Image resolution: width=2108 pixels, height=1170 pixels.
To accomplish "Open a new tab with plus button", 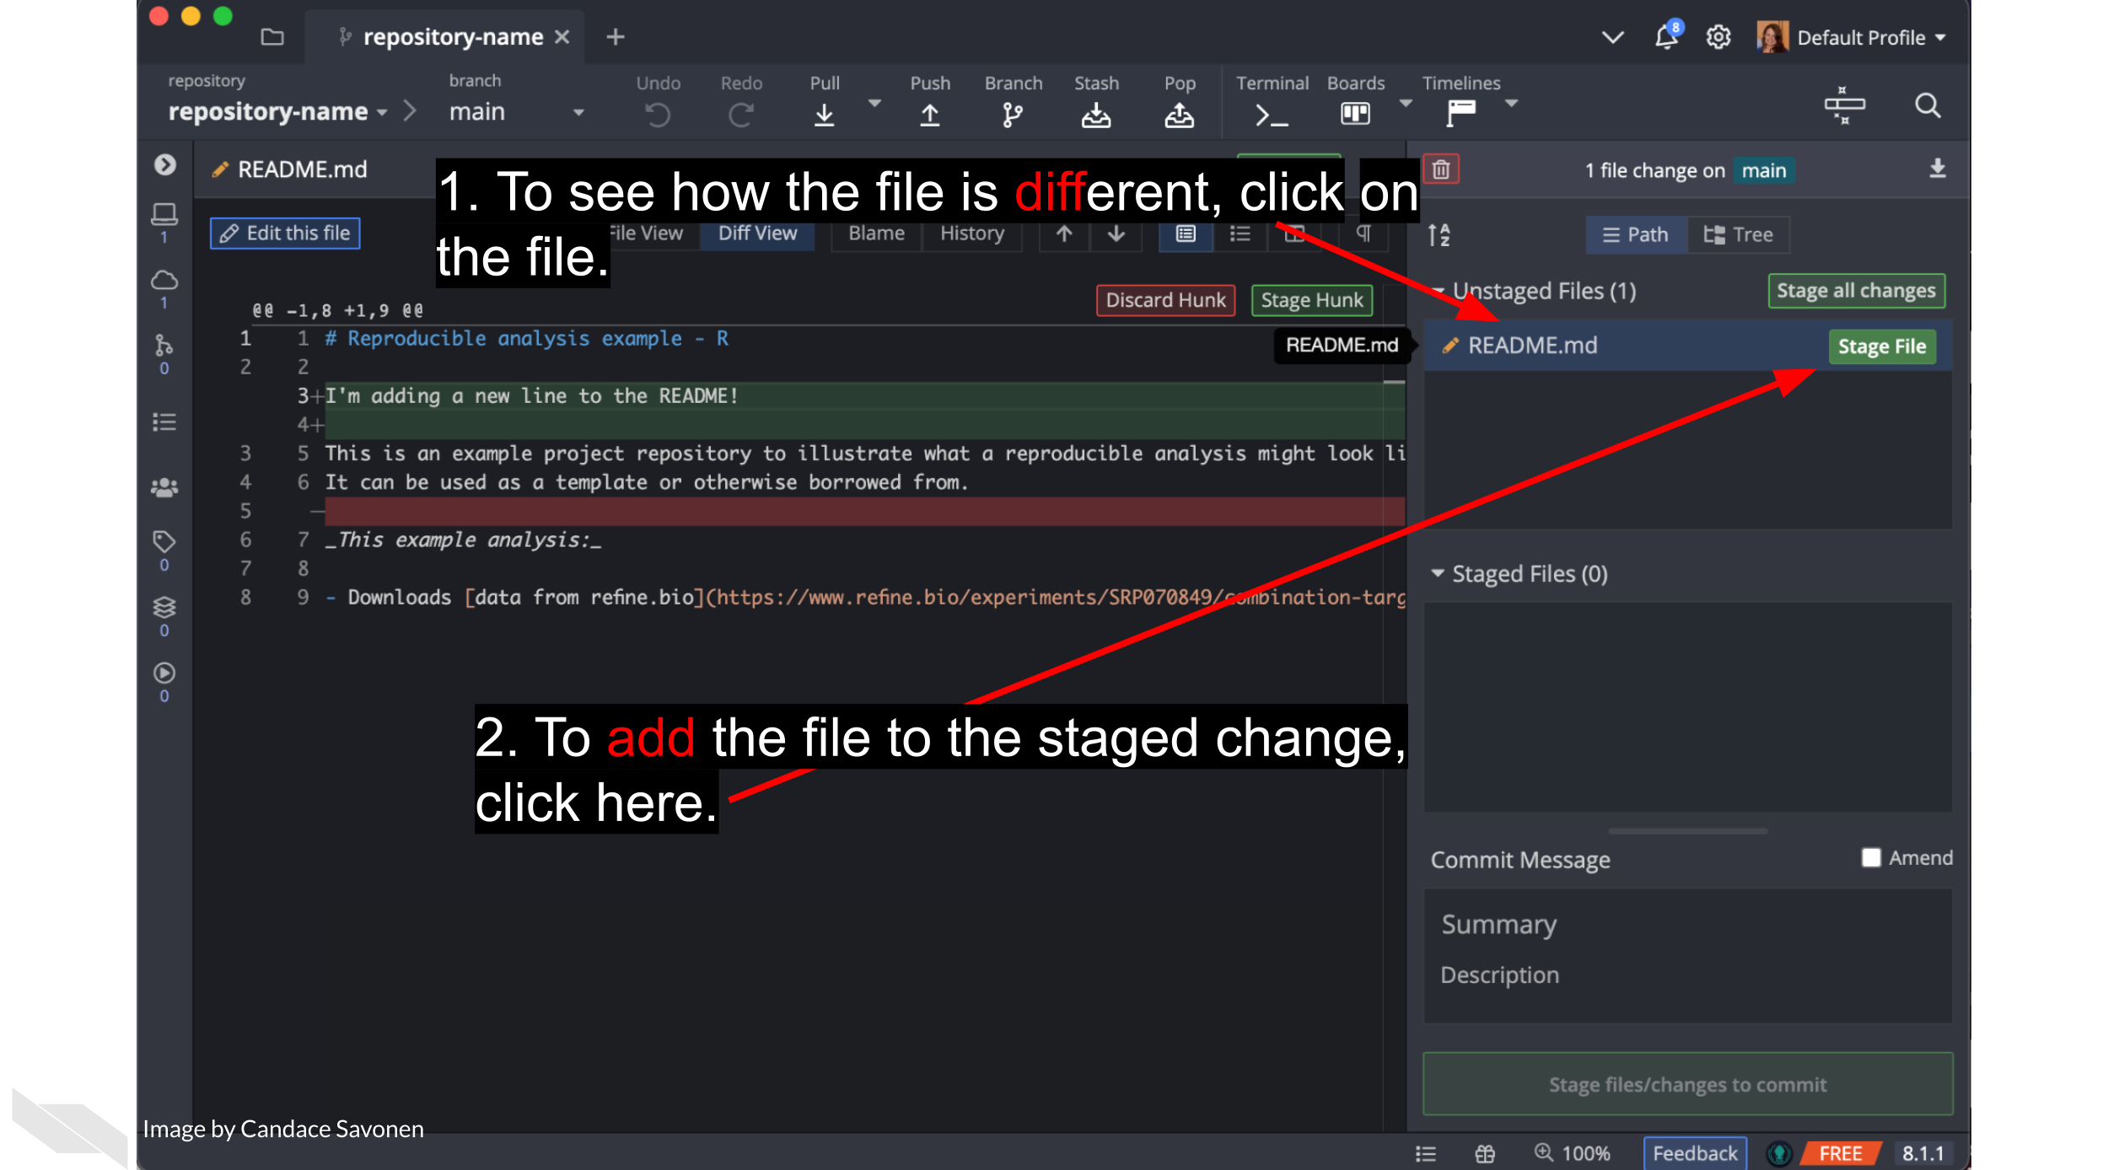I will click(616, 37).
